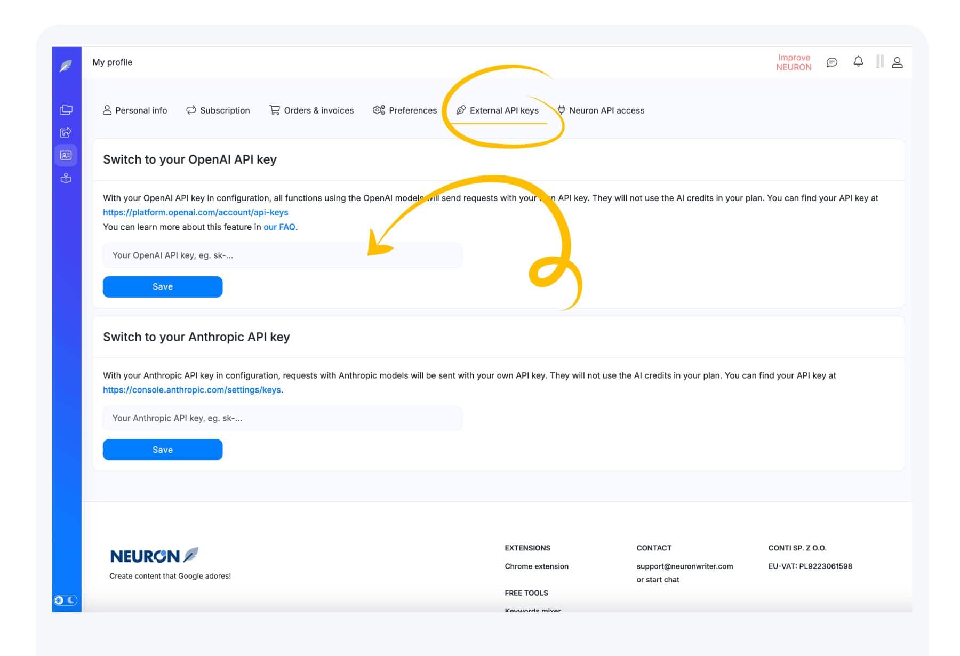Open the chat messages icon in header
The height and width of the screenshot is (656, 960).
[832, 62]
